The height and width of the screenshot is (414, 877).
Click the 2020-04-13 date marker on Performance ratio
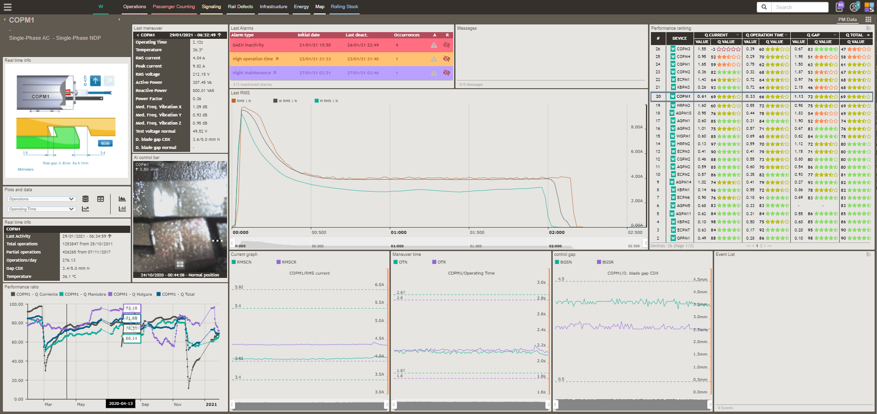click(x=121, y=404)
